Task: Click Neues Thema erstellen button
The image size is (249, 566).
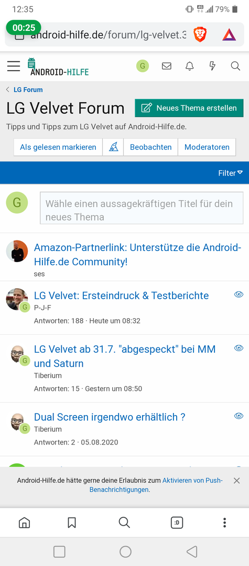Action: click(189, 108)
